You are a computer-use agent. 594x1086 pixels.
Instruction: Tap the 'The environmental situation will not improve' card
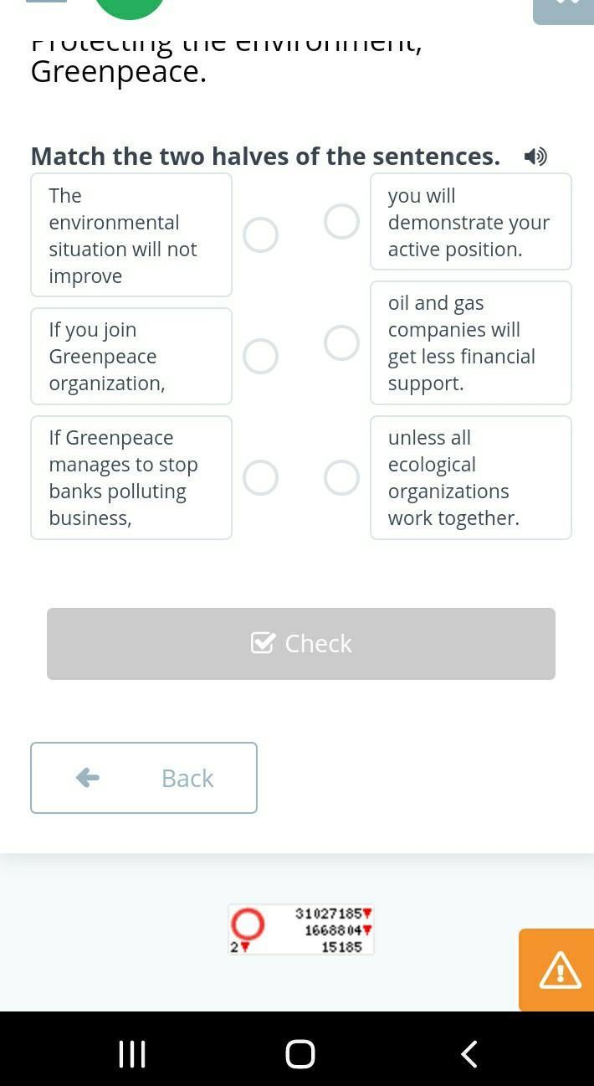coord(131,235)
